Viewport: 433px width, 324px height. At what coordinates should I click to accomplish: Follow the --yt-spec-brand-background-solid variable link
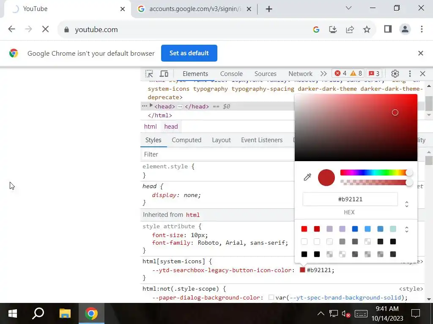click(345, 297)
